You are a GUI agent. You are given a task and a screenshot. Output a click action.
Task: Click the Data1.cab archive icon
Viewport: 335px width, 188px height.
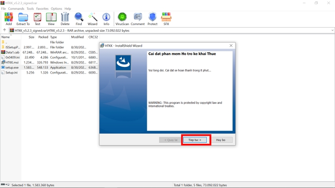click(x=3, y=52)
